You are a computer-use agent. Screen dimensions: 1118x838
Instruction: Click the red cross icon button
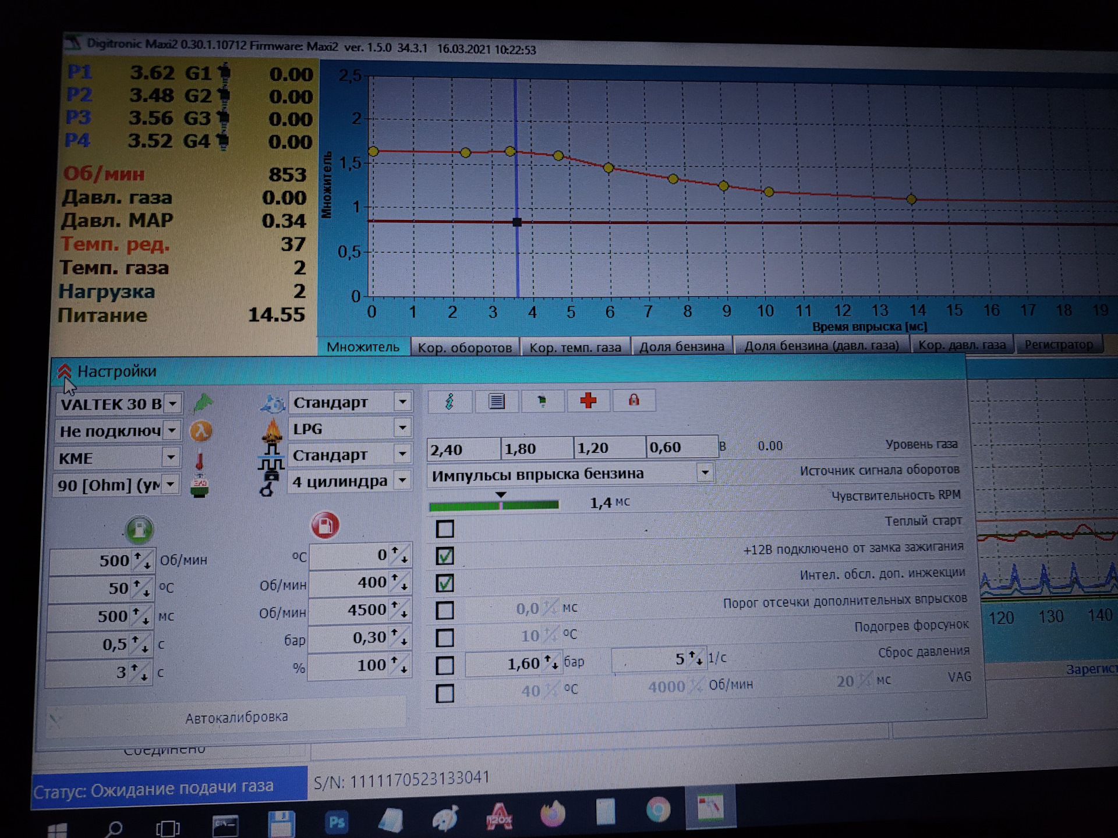click(x=588, y=400)
